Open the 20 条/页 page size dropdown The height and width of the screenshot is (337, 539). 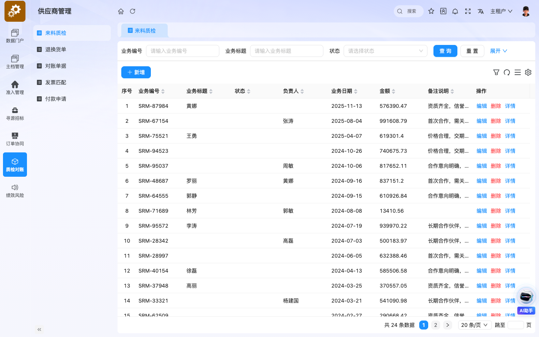(475, 325)
